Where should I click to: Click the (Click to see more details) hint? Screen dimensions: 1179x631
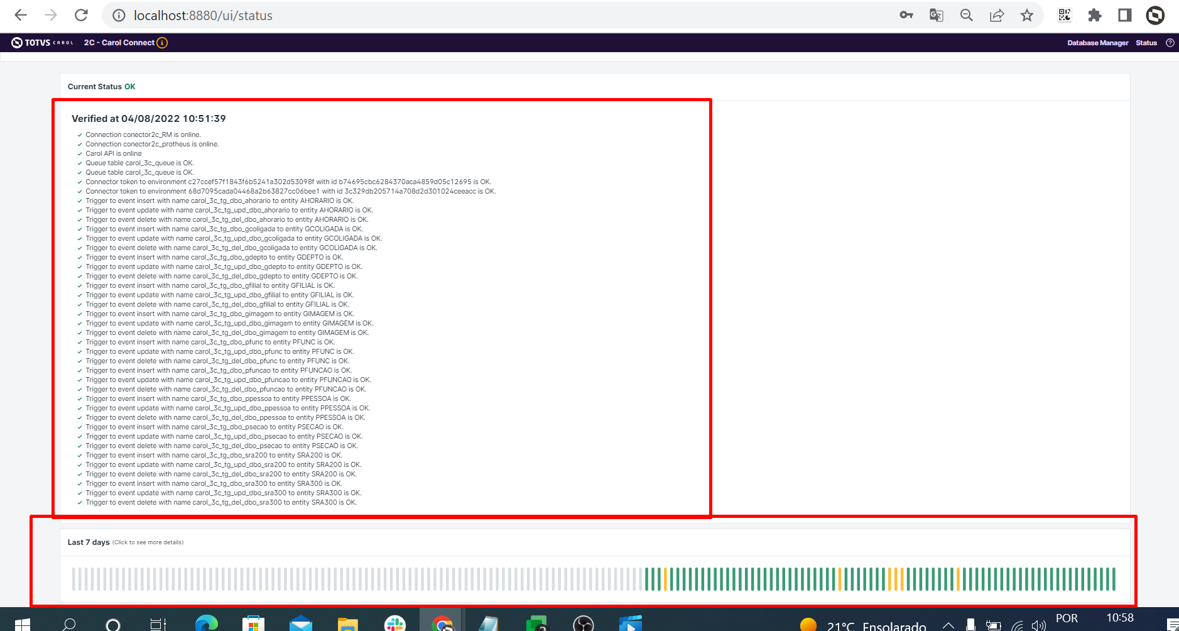point(148,542)
